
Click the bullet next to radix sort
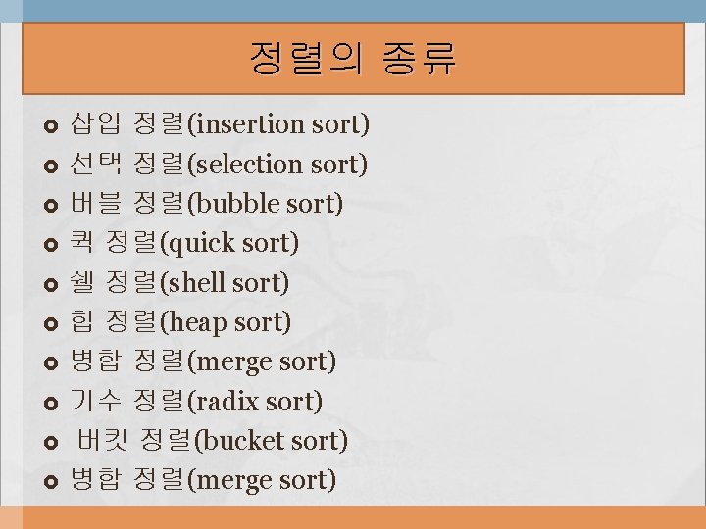tap(53, 404)
